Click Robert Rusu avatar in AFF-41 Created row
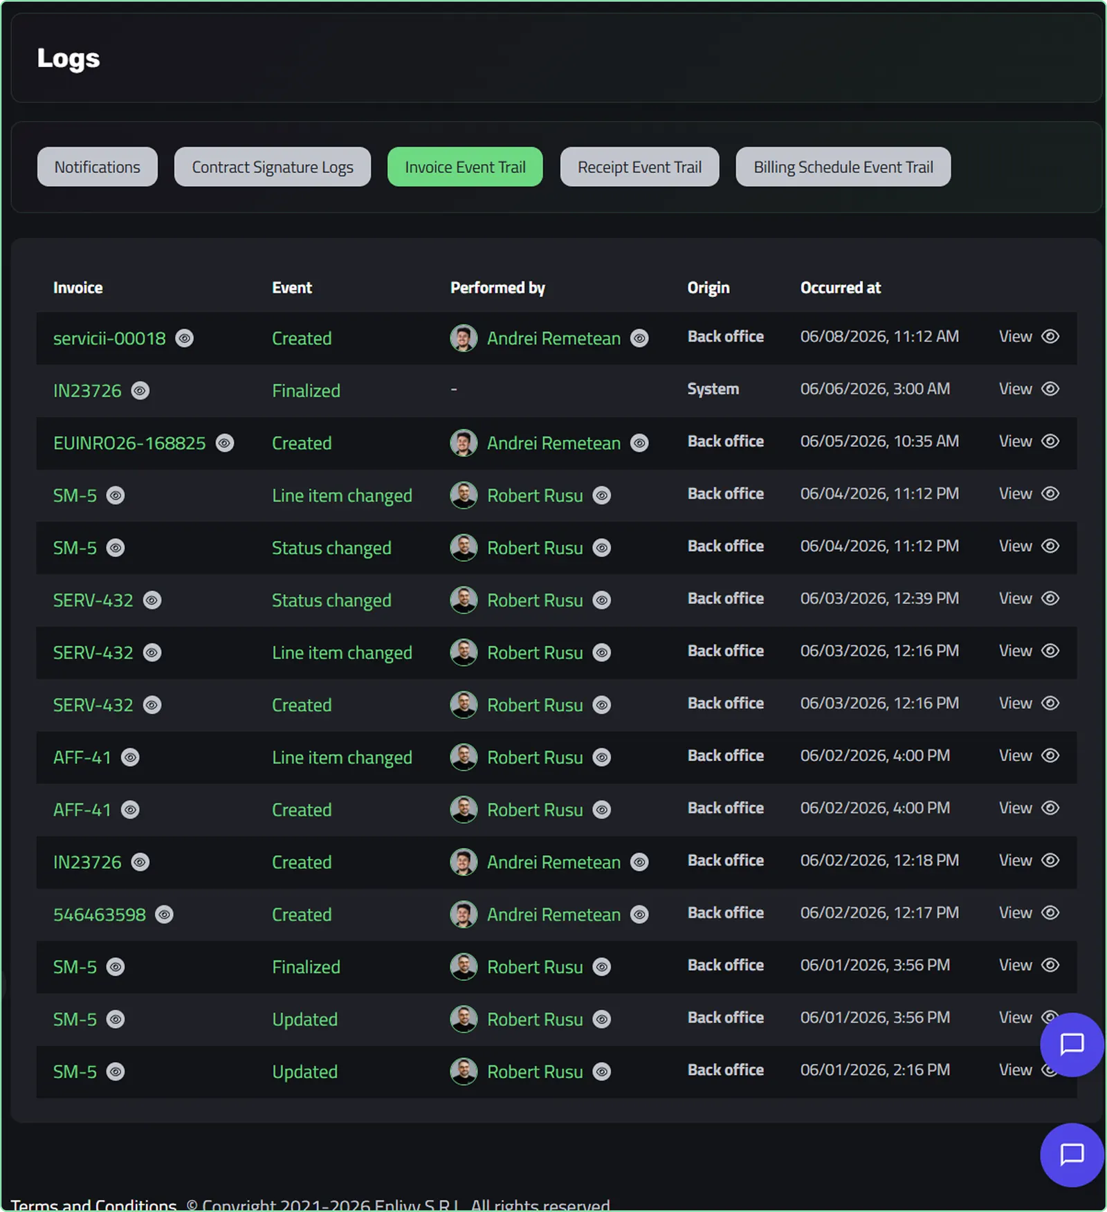The width and height of the screenshot is (1107, 1212). pos(464,810)
